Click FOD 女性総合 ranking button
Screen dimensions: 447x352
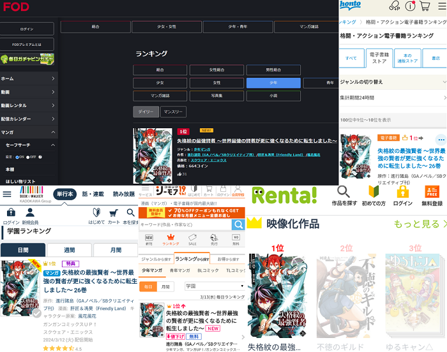click(x=216, y=70)
